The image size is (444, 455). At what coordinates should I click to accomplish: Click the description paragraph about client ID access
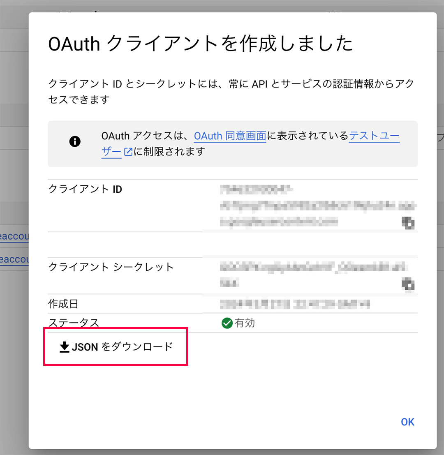click(x=231, y=92)
